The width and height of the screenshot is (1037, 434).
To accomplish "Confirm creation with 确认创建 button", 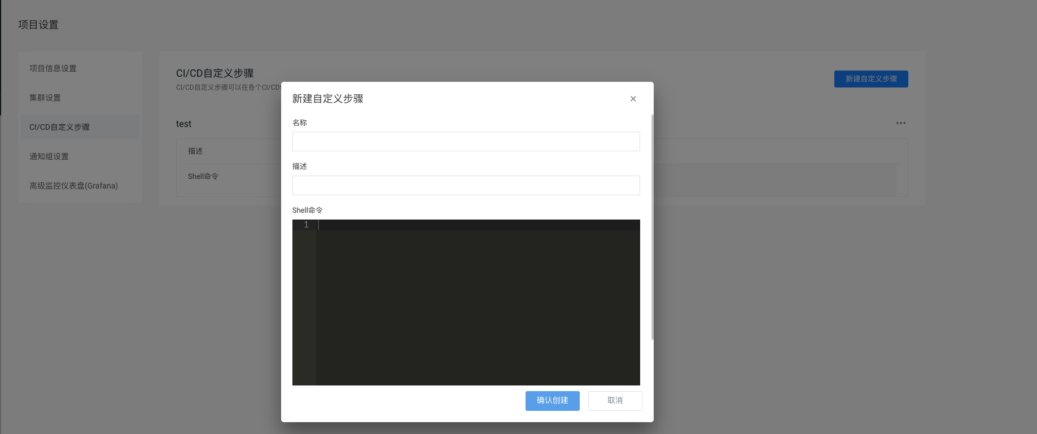I will (x=552, y=401).
